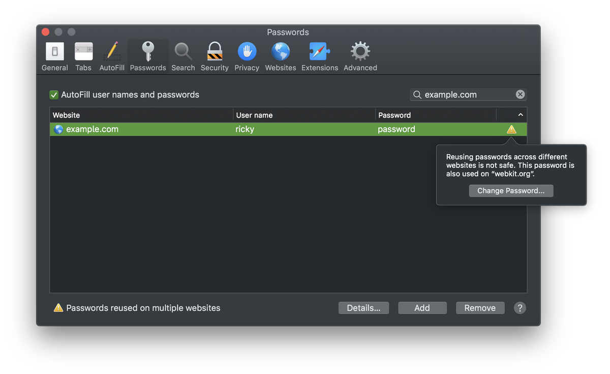Click the globe icon beside example.com

click(x=58, y=129)
